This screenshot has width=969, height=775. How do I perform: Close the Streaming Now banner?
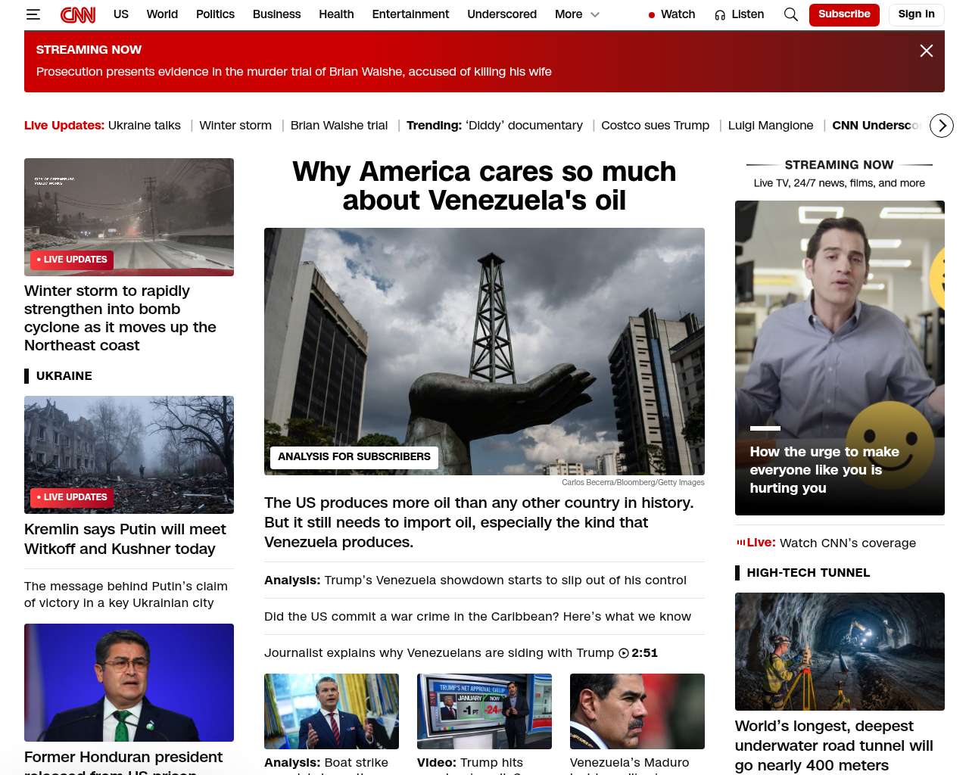[926, 51]
